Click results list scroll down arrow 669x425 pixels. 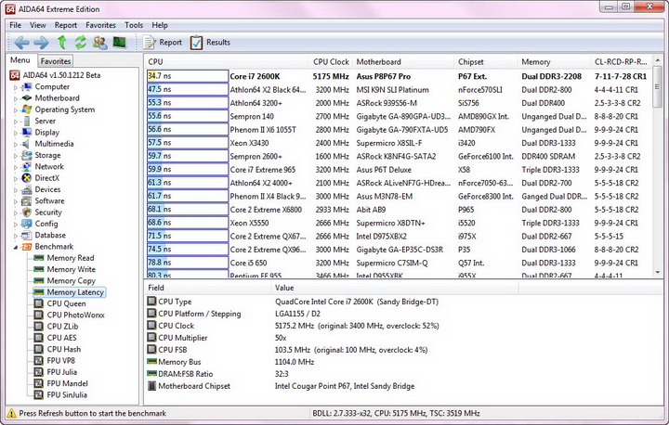(x=658, y=273)
